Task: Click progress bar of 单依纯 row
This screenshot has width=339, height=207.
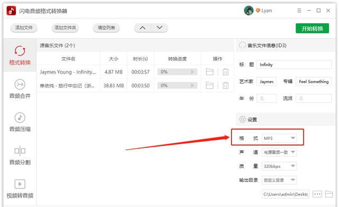Action: (x=177, y=86)
